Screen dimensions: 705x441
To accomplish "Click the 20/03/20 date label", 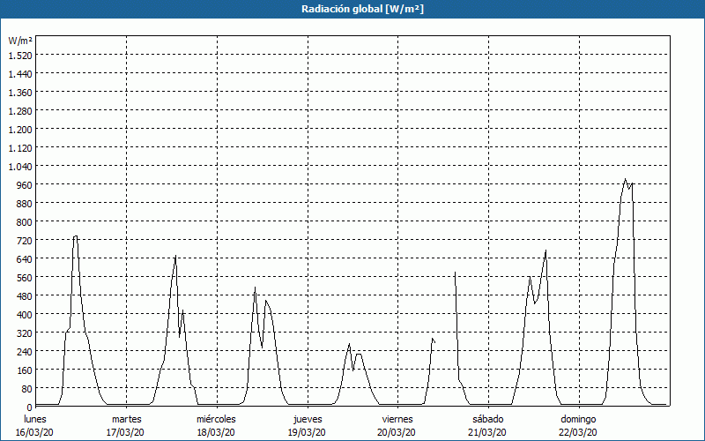I will pyautogui.click(x=397, y=432).
